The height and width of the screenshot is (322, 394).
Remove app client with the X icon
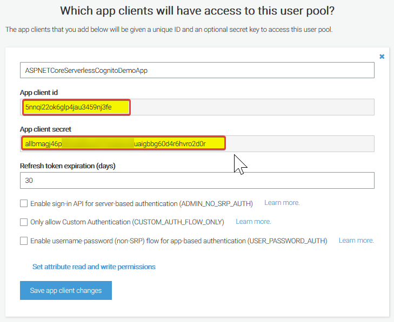coord(382,57)
